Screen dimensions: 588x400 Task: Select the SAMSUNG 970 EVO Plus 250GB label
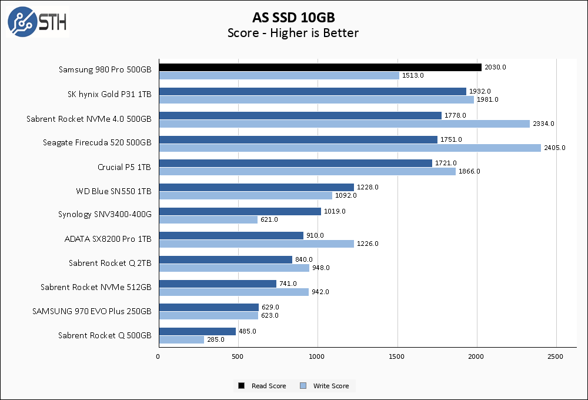pyautogui.click(x=92, y=311)
